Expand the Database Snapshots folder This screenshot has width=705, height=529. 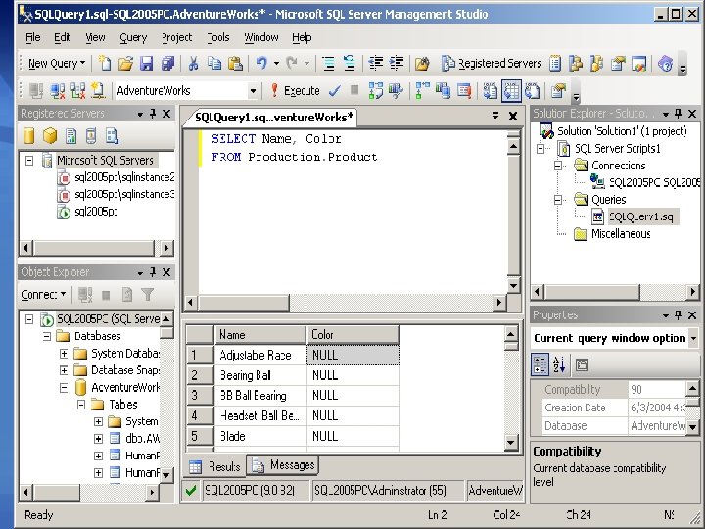tap(64, 370)
